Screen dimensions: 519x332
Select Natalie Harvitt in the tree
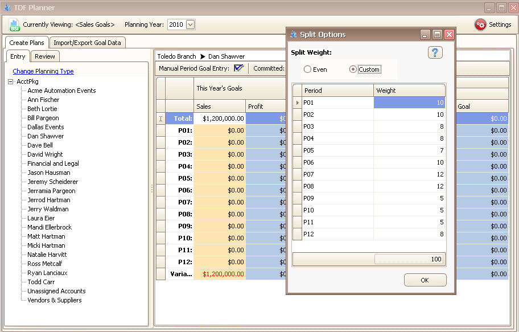[x=47, y=255]
